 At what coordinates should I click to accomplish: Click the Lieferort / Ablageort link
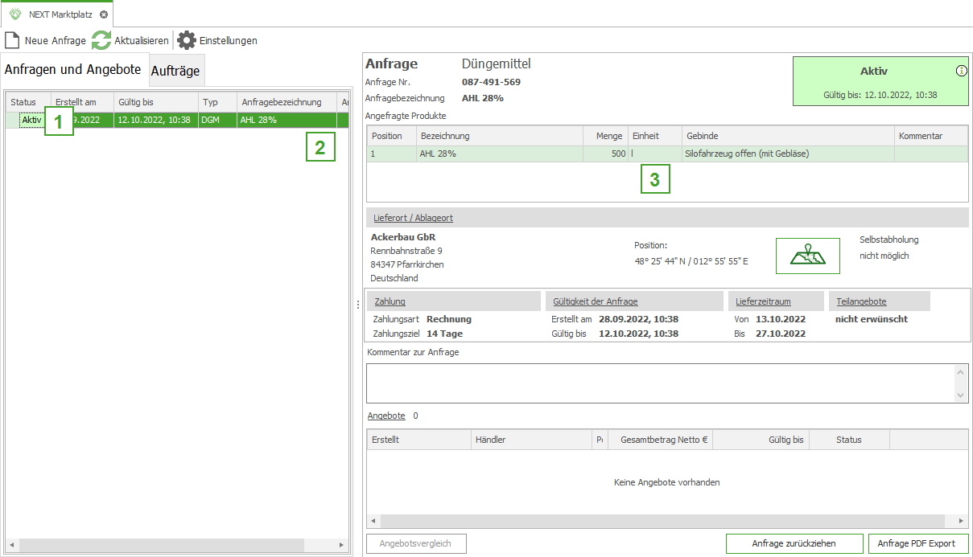413,218
